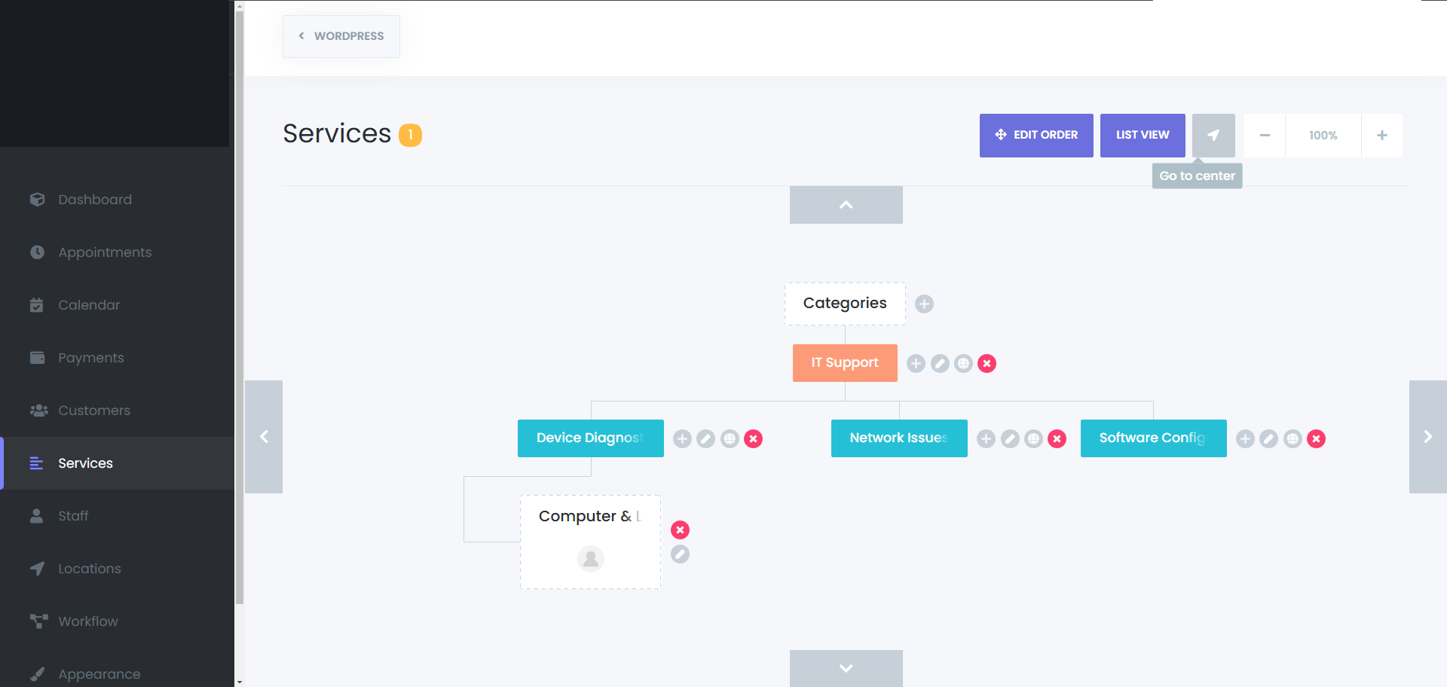Switch to List View
Screen dimensions: 1447x687
1142,136
